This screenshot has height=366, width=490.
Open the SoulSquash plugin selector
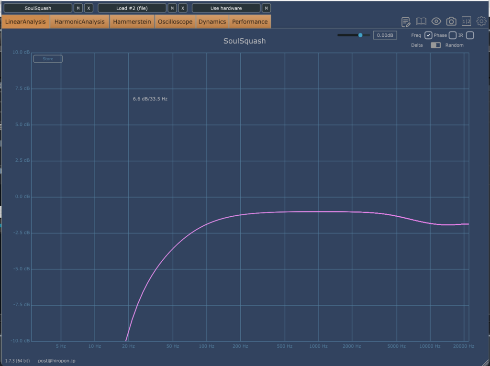[x=38, y=8]
